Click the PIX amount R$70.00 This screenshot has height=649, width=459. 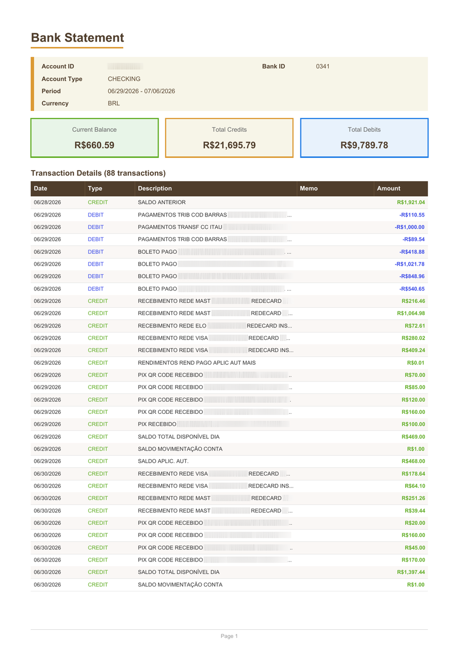click(x=415, y=375)
